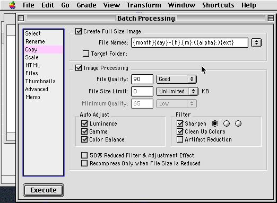Uncheck the Luminance auto adjust option
The height and width of the screenshot is (203, 277).
pos(84,123)
